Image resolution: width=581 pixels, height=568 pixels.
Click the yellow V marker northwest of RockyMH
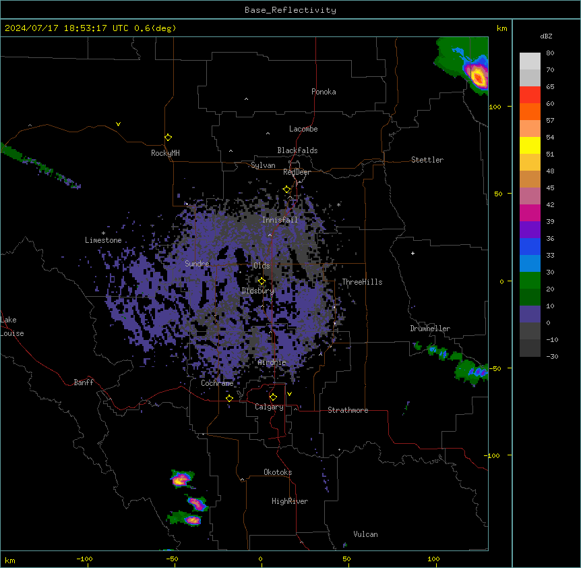[118, 124]
